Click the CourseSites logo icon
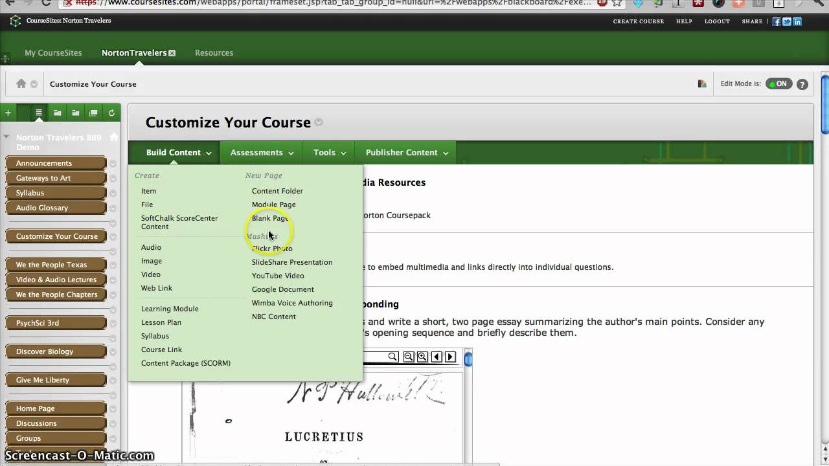The image size is (829, 466). [15, 21]
